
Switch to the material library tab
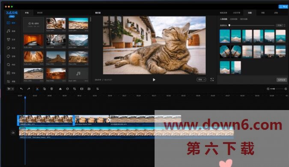tap(40, 13)
